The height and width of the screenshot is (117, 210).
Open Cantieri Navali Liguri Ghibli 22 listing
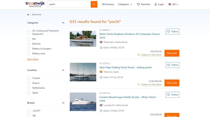tap(128, 99)
